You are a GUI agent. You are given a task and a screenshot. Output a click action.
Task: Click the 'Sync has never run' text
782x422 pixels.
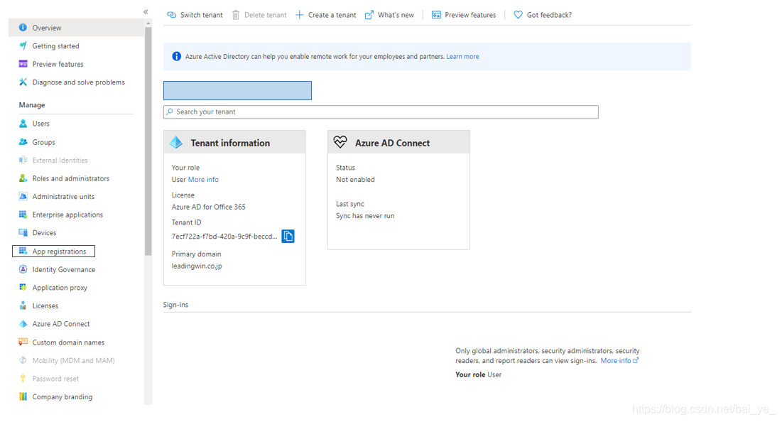coord(365,216)
